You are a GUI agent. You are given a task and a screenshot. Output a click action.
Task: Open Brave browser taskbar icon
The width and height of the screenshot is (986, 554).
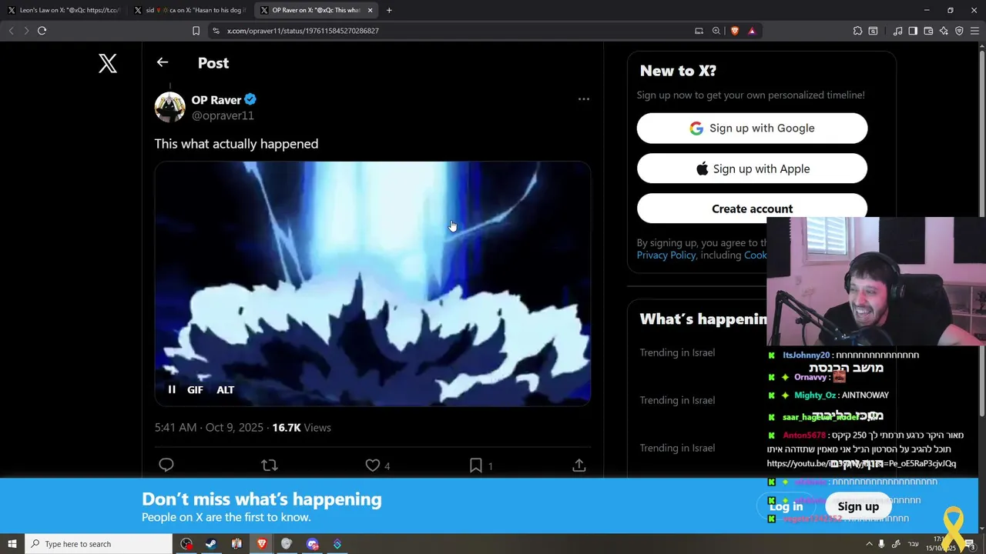[x=262, y=544]
